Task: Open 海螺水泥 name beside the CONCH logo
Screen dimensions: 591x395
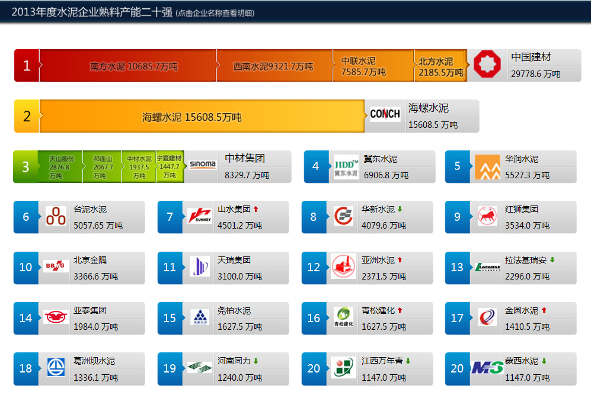Action: pos(429,108)
